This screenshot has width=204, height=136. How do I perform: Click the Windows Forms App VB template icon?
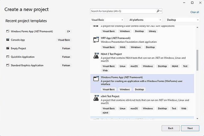click(x=96, y=79)
